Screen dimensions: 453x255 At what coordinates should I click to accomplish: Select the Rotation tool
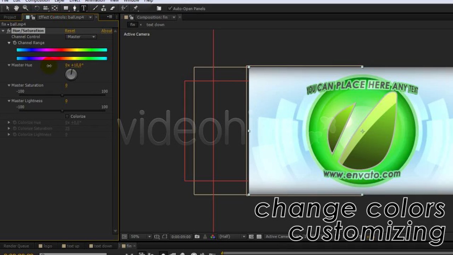tap(37, 8)
